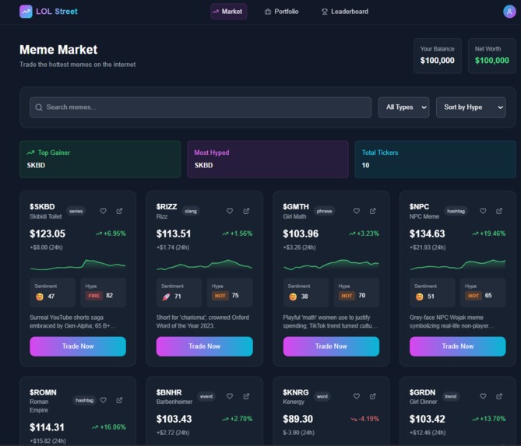Click the $GMTH HOT hype badge
The width and height of the screenshot is (521, 446).
(x=347, y=296)
